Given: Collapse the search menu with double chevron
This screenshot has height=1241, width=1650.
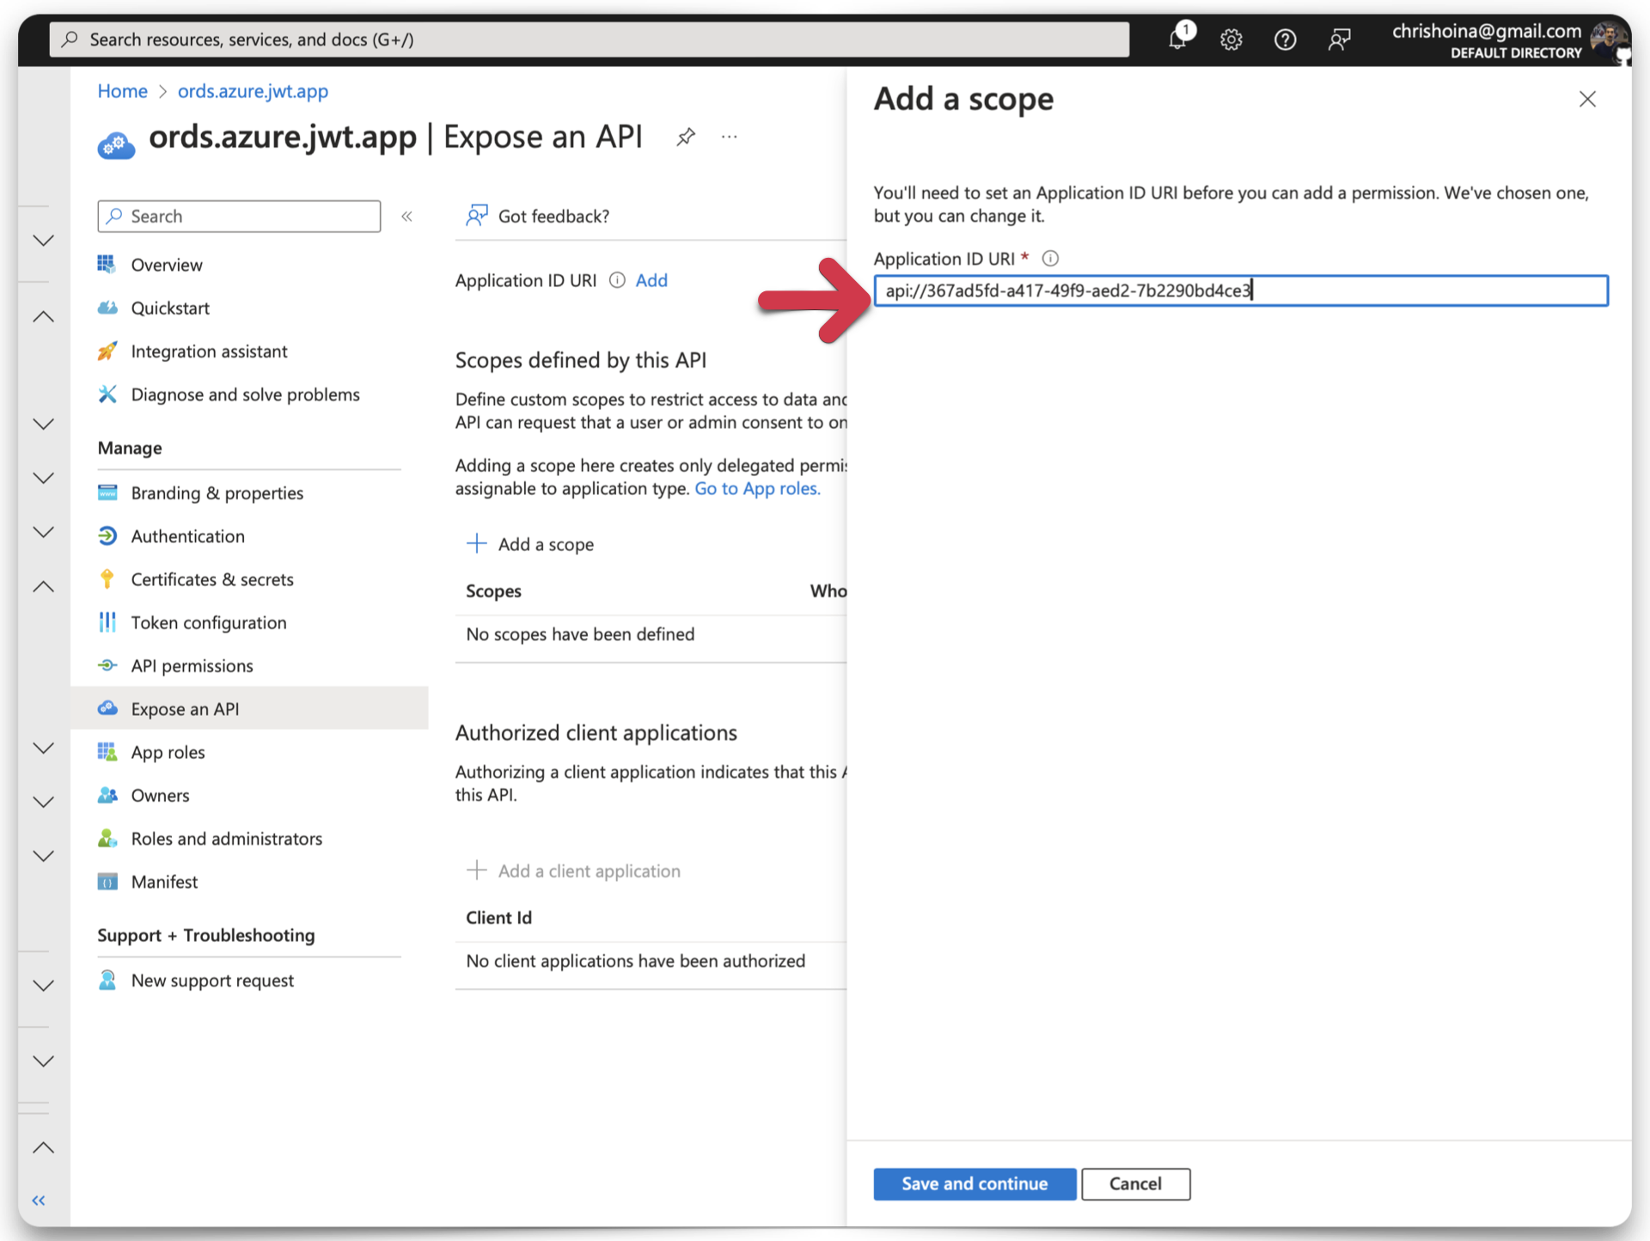Looking at the screenshot, I should (x=407, y=216).
